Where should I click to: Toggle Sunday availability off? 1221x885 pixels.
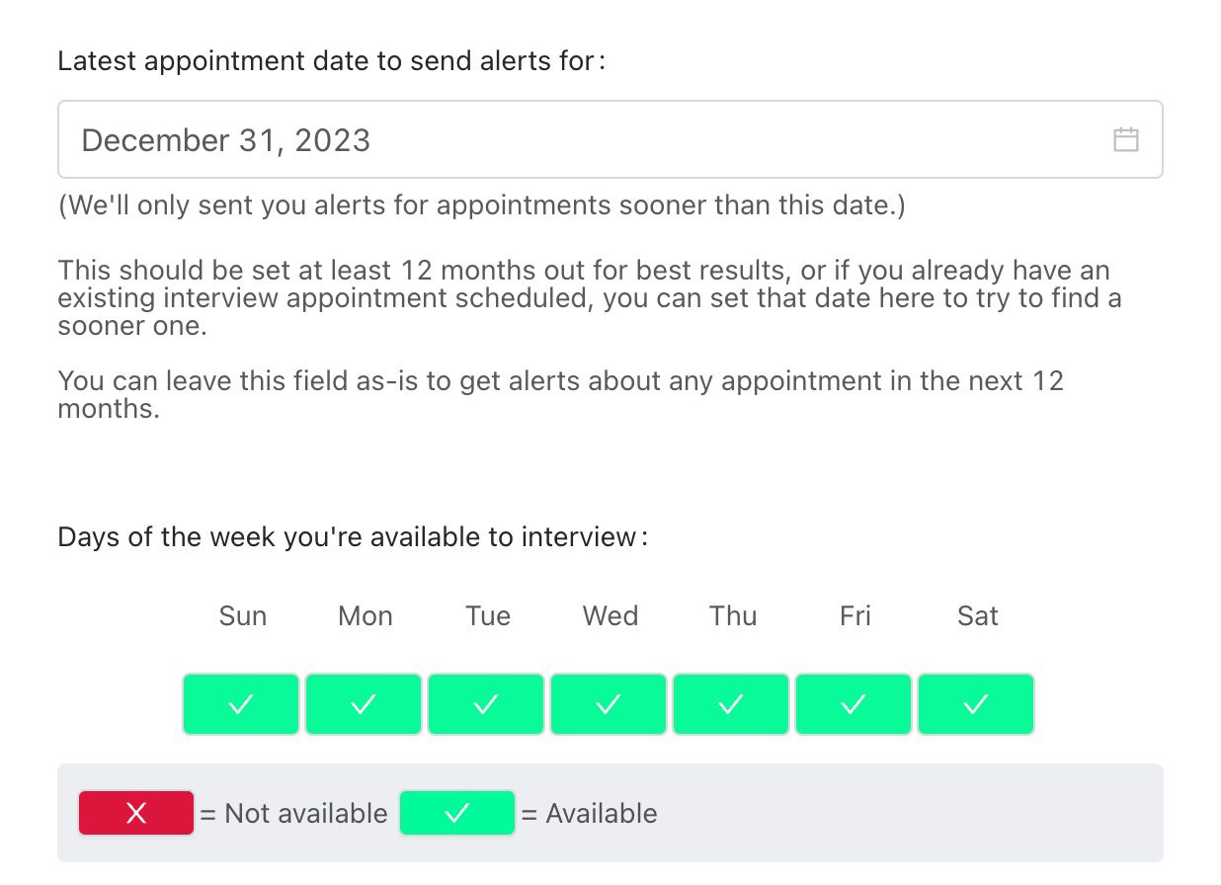coord(241,703)
